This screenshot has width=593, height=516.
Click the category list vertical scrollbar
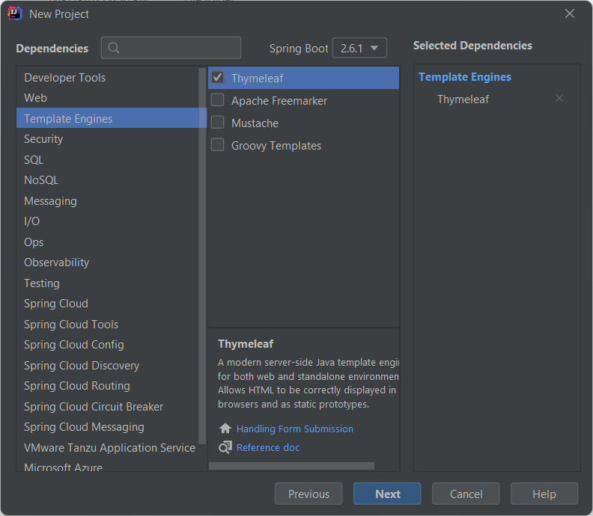(202, 254)
